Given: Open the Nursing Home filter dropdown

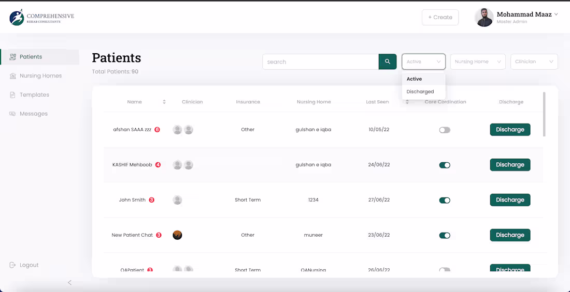Looking at the screenshot, I should click(478, 62).
